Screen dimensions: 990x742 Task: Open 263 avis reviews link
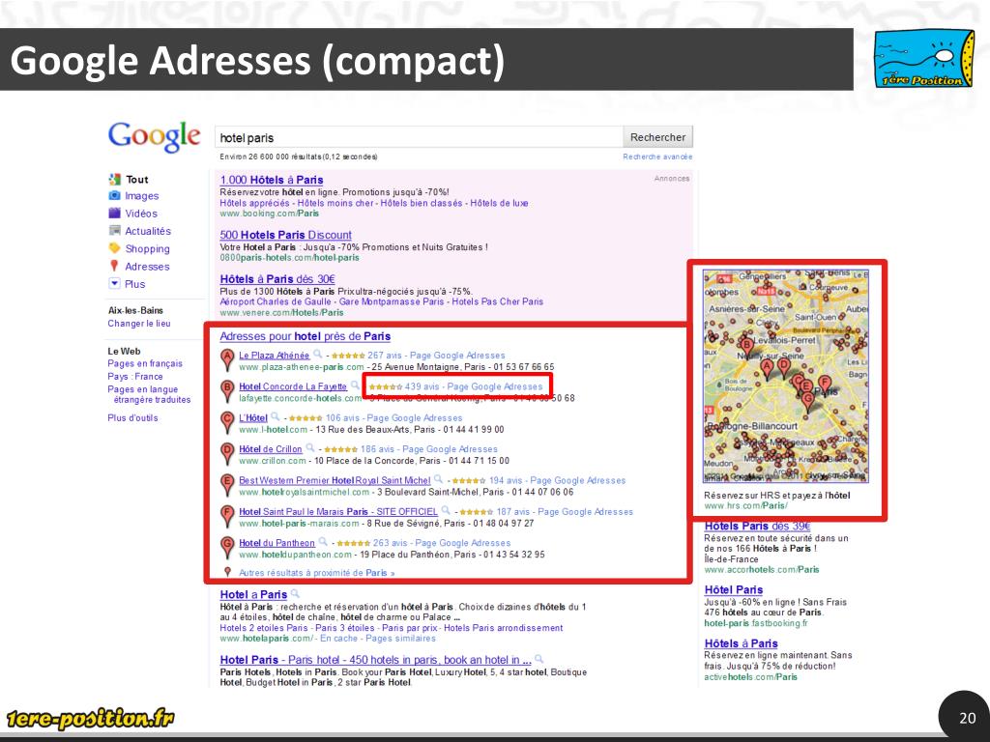tap(391, 543)
